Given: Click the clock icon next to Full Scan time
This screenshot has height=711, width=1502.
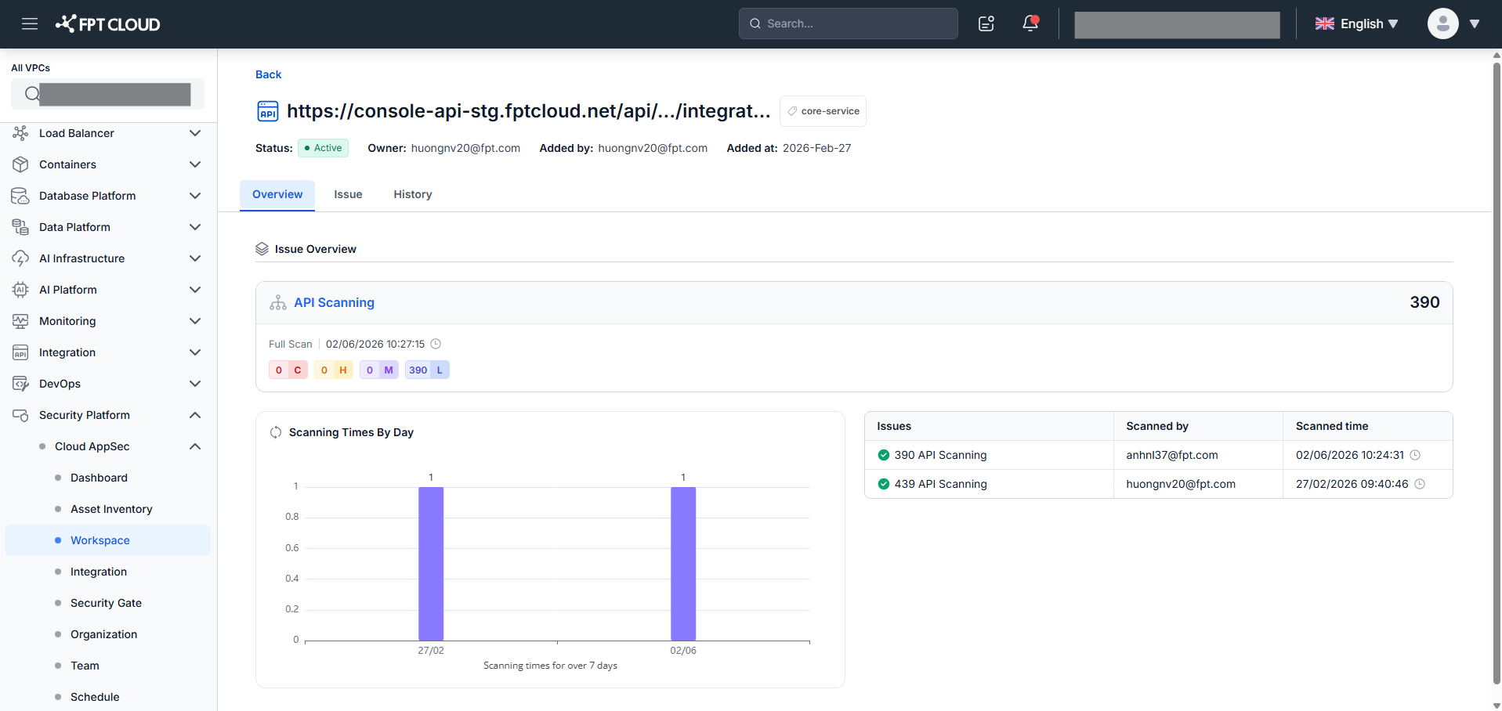Looking at the screenshot, I should pyautogui.click(x=436, y=344).
